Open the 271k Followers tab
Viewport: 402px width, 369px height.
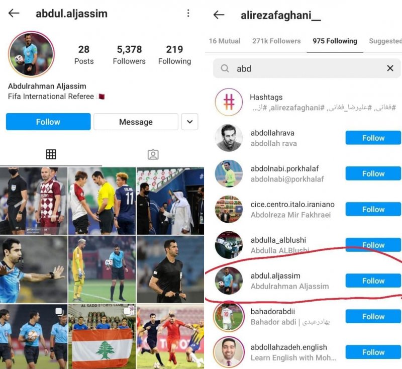276,41
